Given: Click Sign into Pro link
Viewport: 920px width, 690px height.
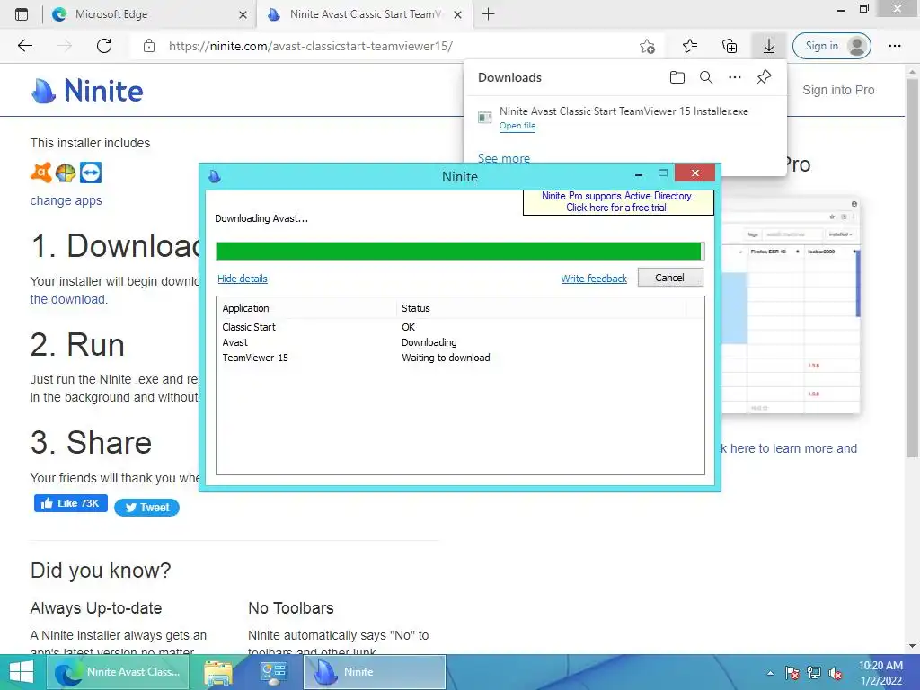Looking at the screenshot, I should pyautogui.click(x=838, y=90).
